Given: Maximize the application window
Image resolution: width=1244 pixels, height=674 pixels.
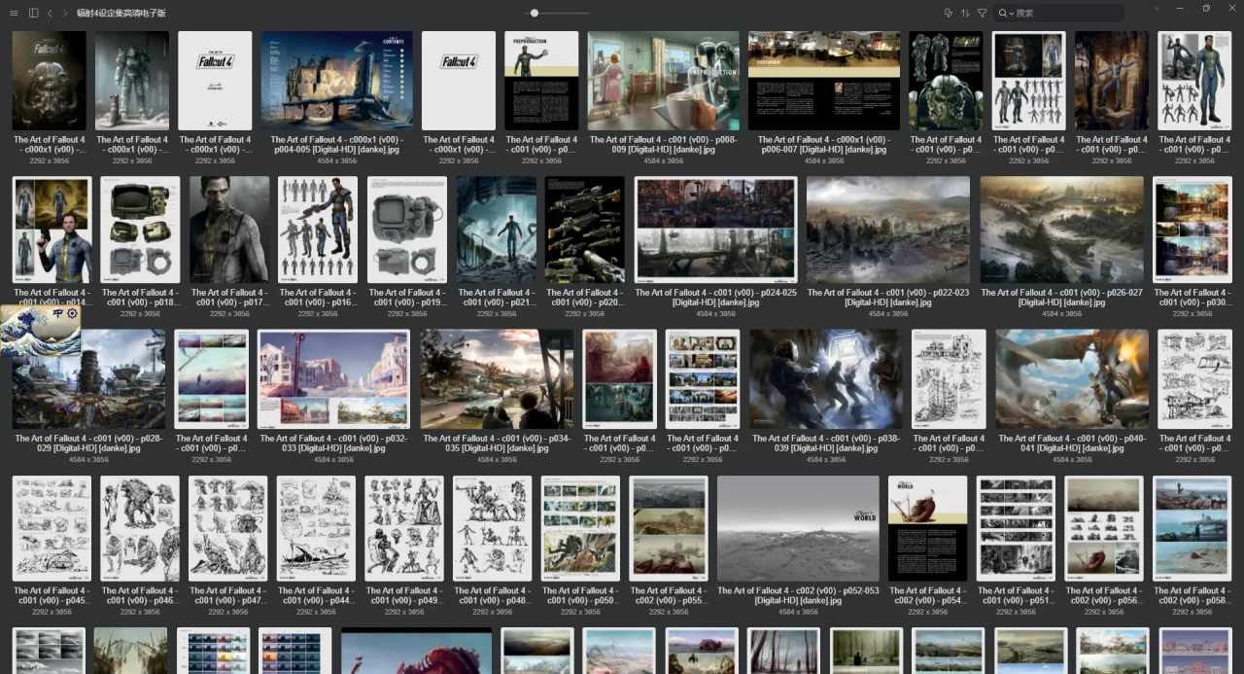Looking at the screenshot, I should (x=1206, y=9).
